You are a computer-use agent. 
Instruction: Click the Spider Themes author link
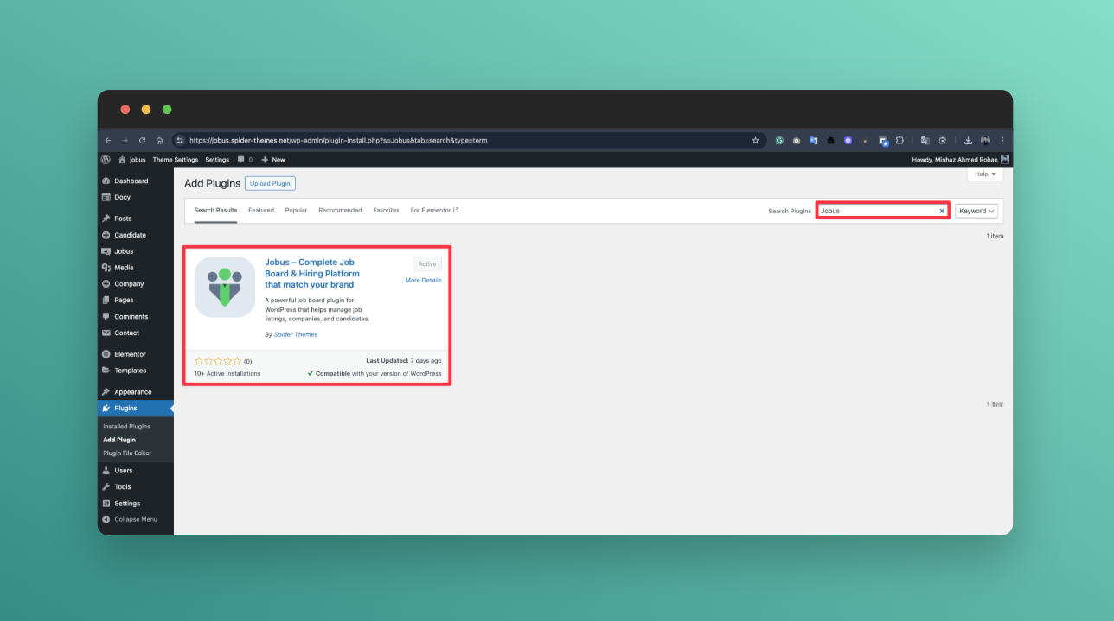[296, 334]
